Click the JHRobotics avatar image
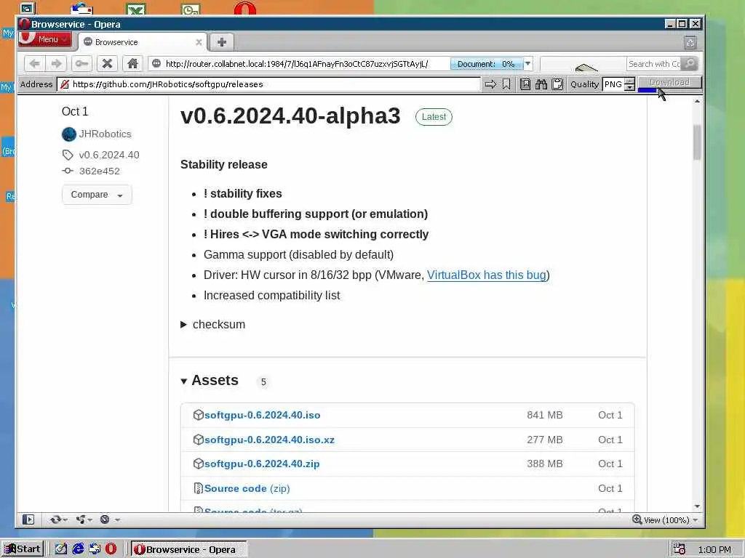The height and width of the screenshot is (558, 745). 69,134
